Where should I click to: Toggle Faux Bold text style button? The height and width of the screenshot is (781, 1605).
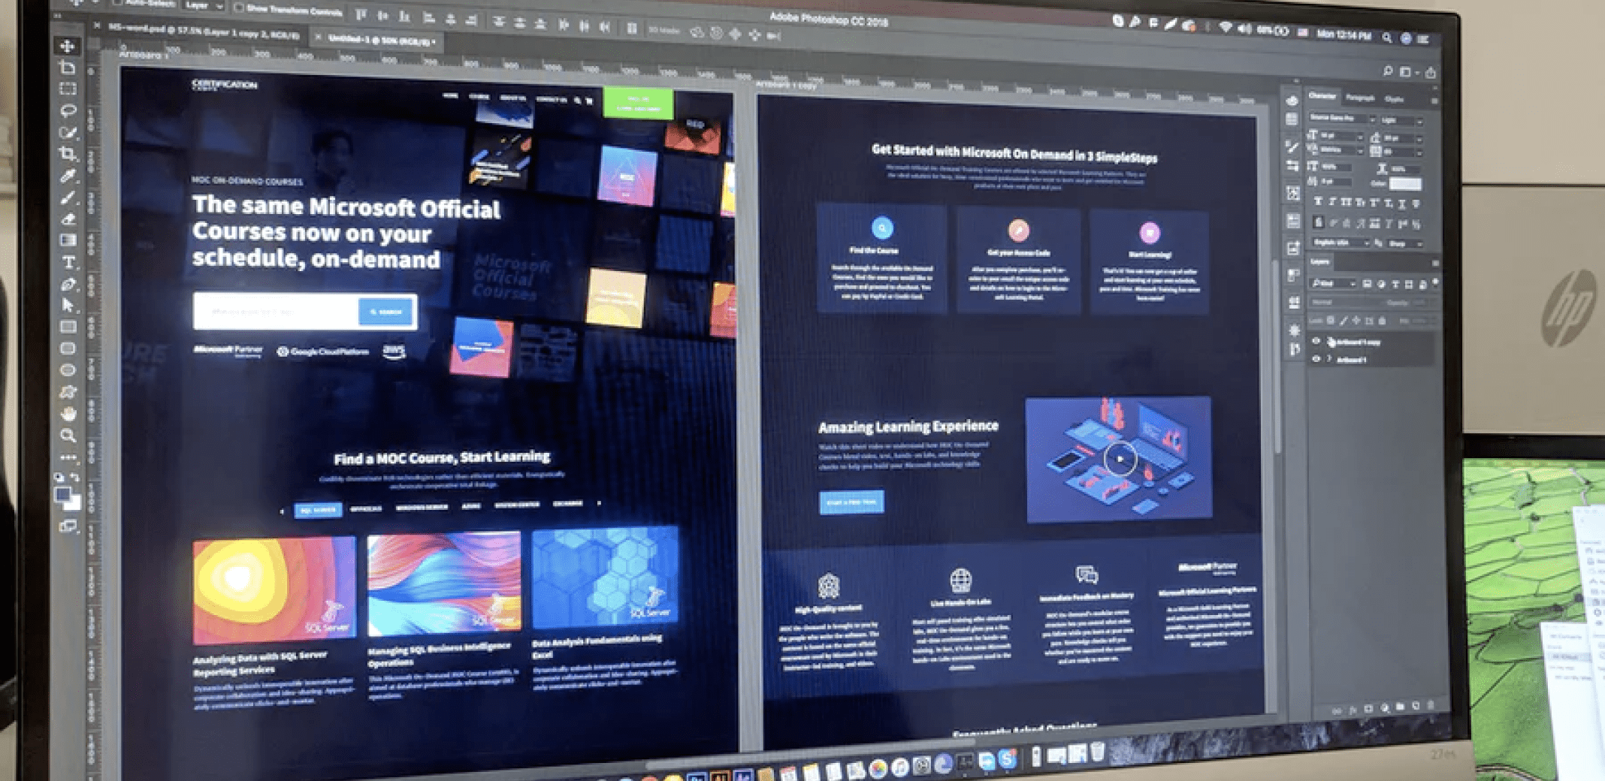pyautogui.click(x=1317, y=201)
